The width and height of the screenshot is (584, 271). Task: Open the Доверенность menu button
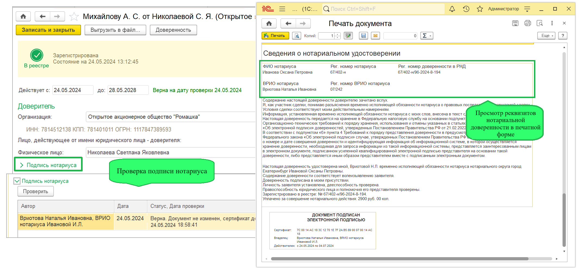pyautogui.click(x=173, y=30)
